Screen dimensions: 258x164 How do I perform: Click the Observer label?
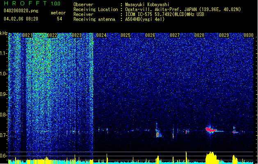(83, 5)
